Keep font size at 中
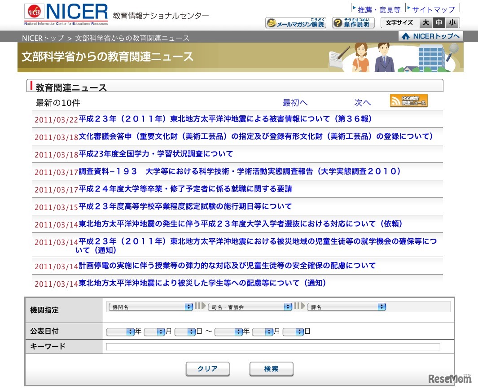The image size is (478, 389). tap(439, 22)
